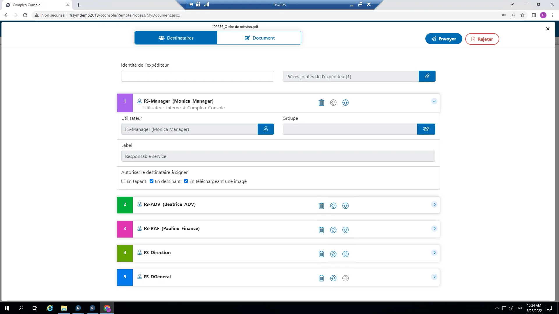Open Chrome tab search dropdown
The height and width of the screenshot is (314, 559).
[512, 4]
